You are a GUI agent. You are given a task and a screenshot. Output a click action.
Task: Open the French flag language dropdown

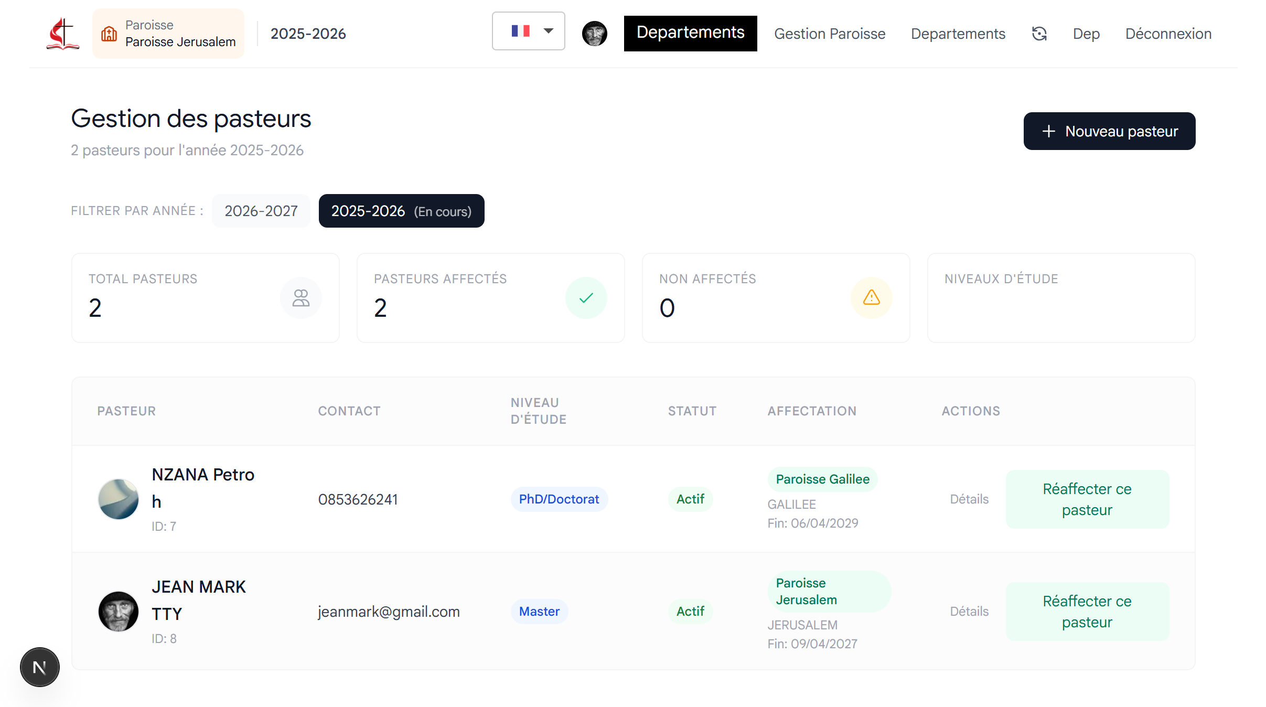pyautogui.click(x=528, y=31)
